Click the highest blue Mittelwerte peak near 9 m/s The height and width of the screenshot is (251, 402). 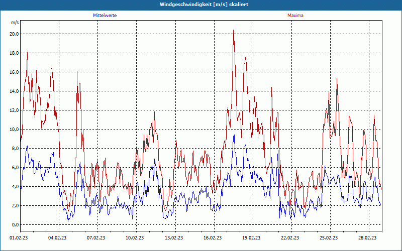pos(234,135)
